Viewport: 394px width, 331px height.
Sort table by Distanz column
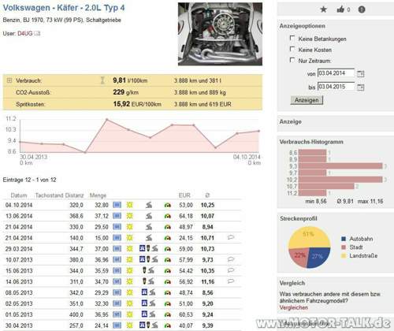tap(74, 195)
